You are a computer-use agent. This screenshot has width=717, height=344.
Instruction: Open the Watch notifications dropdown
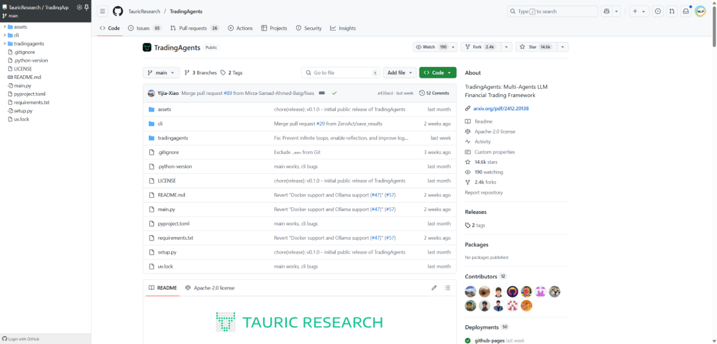tap(436, 47)
